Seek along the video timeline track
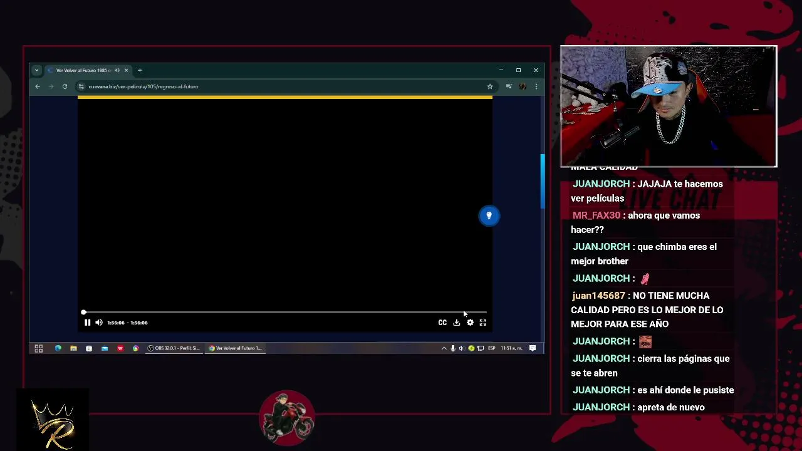The image size is (802, 451). (285, 312)
